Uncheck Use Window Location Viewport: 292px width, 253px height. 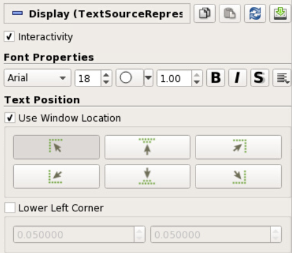(x=10, y=118)
